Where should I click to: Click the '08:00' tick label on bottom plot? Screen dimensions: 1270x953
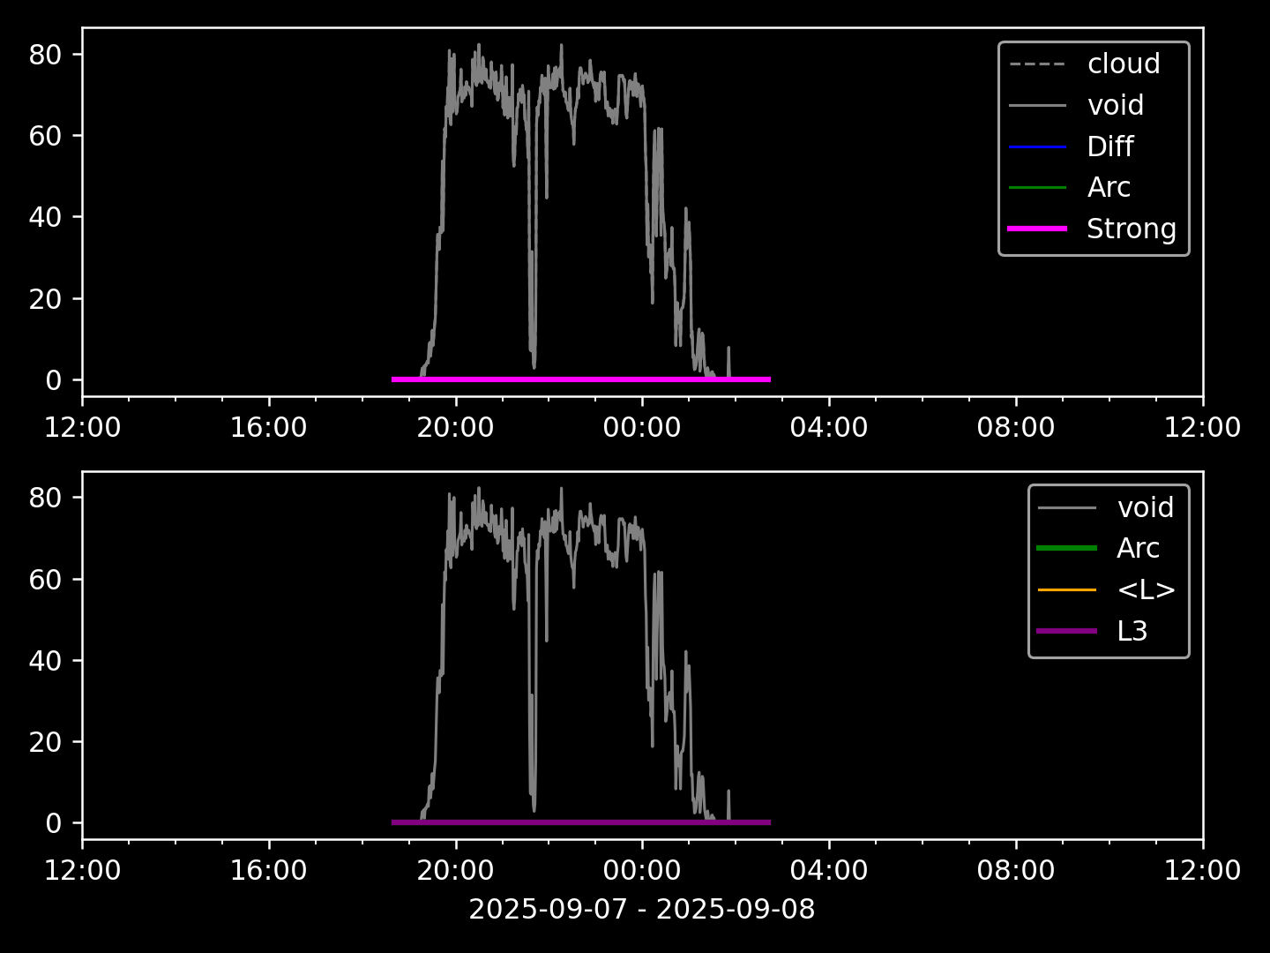click(x=1016, y=871)
